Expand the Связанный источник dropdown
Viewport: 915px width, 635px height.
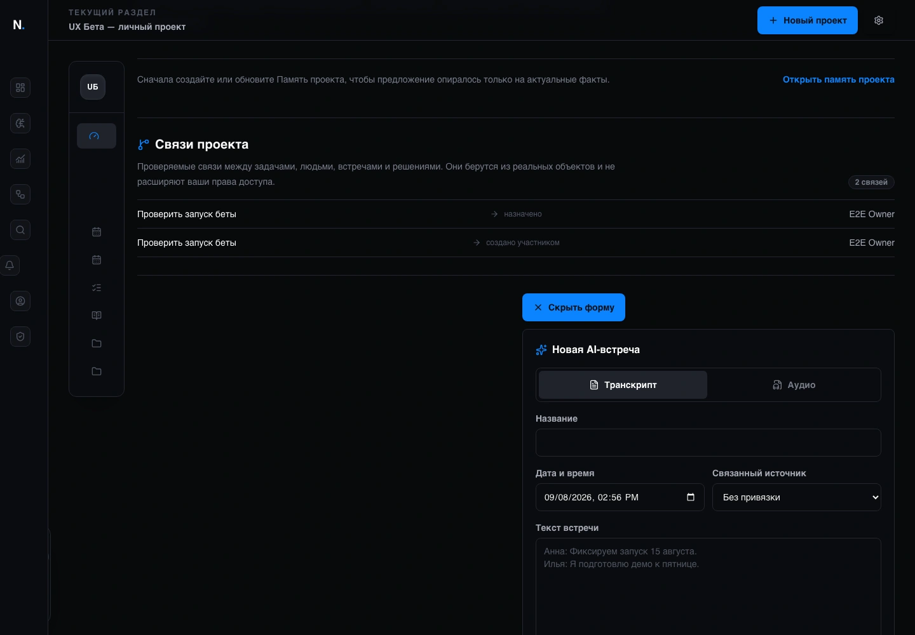(797, 497)
